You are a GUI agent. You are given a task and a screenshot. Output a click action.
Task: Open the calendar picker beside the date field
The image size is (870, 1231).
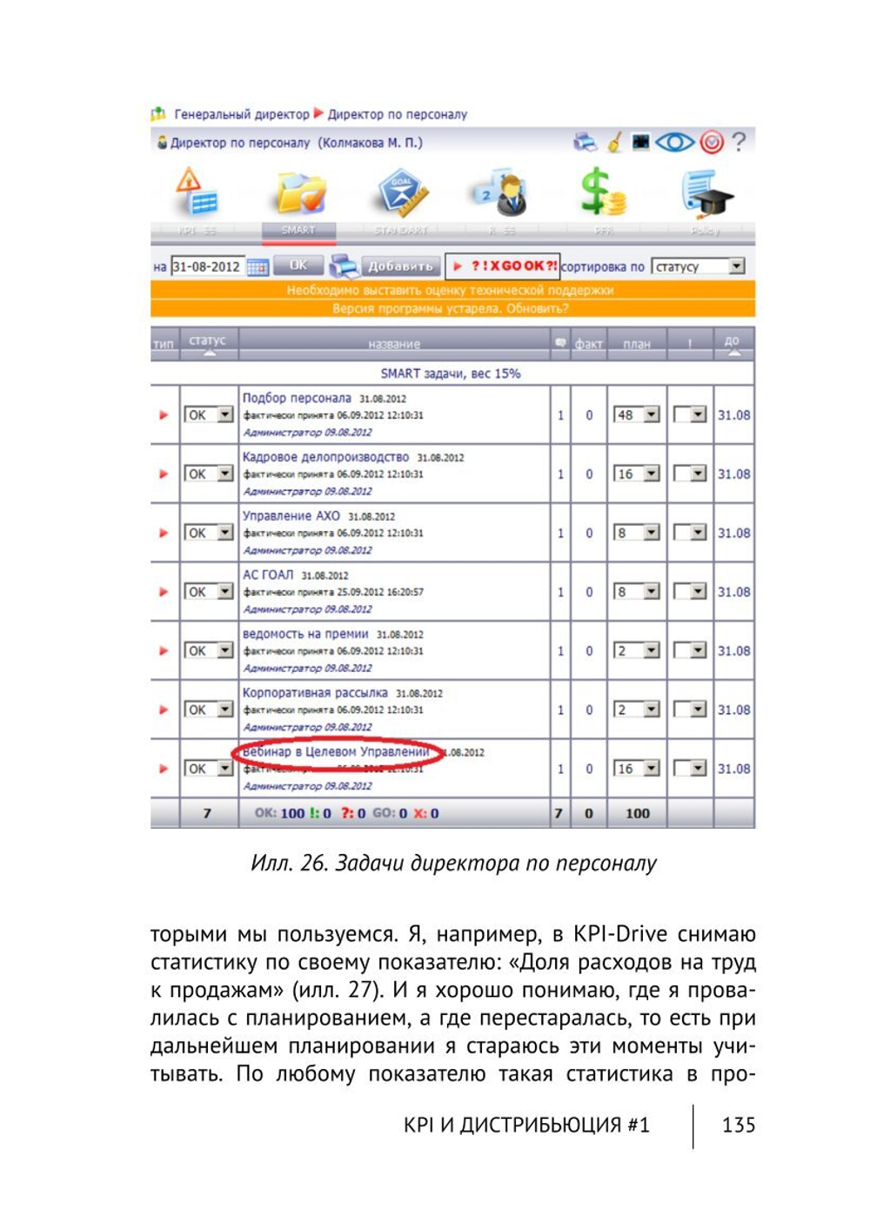pos(257,267)
